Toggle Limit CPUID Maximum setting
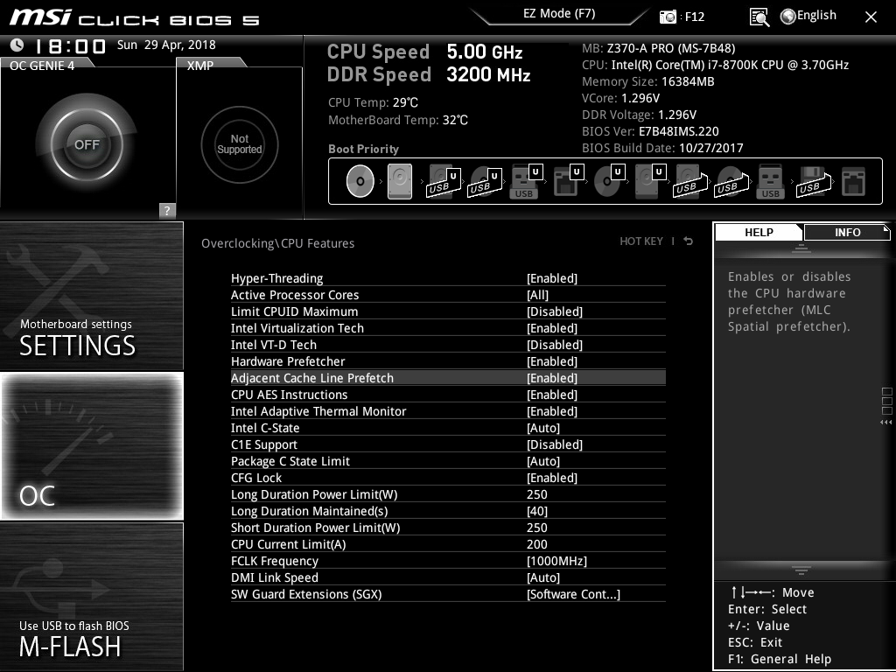Image resolution: width=896 pixels, height=672 pixels. [448, 311]
